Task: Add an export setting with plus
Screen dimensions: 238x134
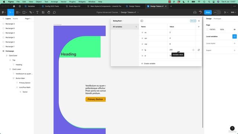Action: click(x=234, y=50)
